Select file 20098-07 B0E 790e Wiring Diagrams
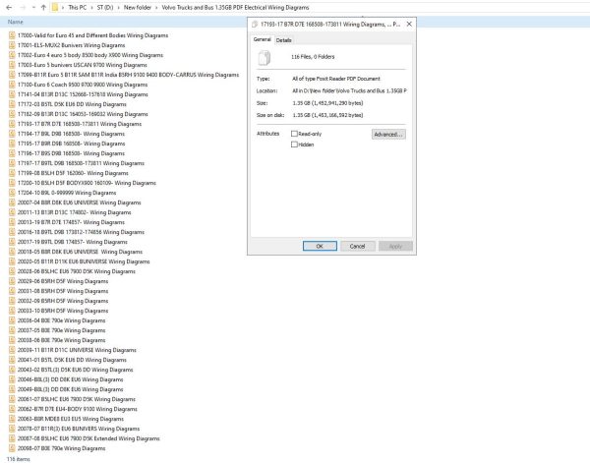Screen dimensions: 590x463 pos(61,448)
